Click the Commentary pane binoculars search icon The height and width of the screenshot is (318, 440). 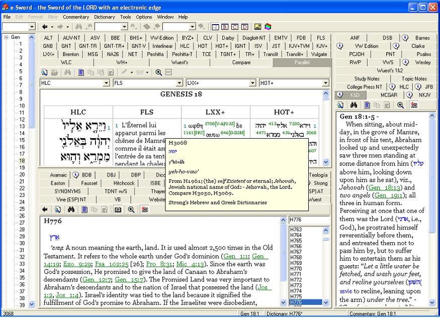click(354, 105)
